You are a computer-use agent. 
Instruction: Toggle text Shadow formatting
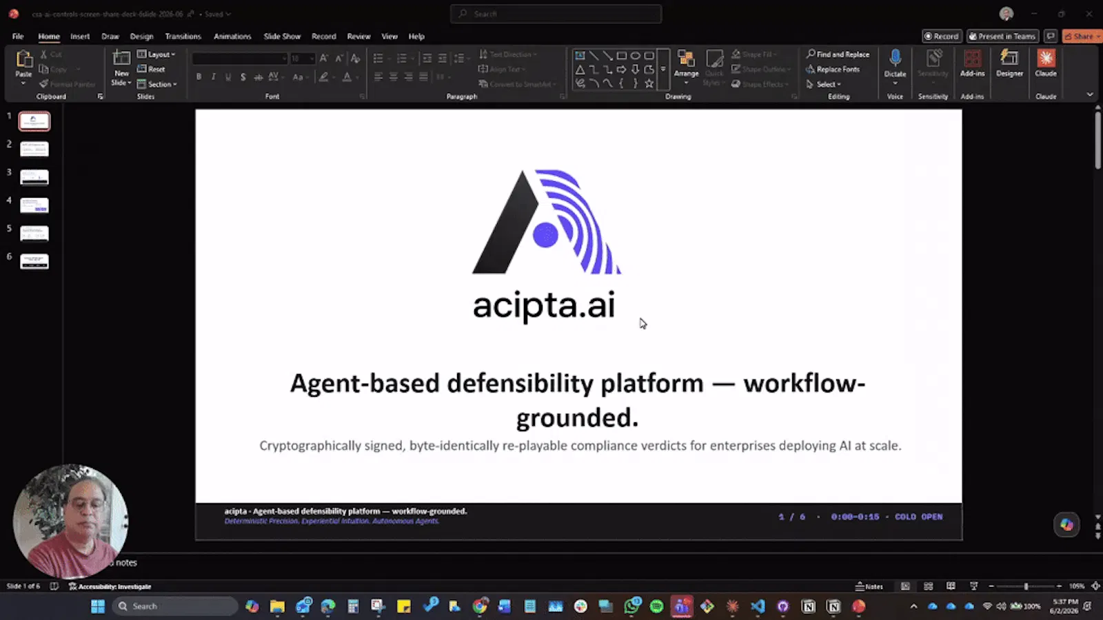coord(243,77)
